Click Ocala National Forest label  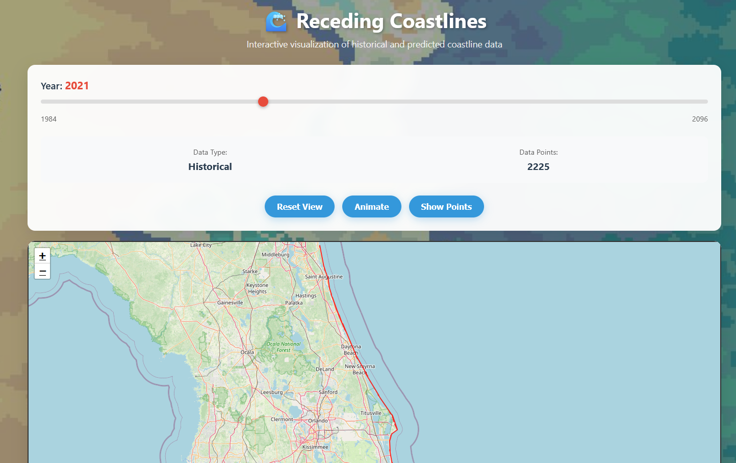coord(284,347)
